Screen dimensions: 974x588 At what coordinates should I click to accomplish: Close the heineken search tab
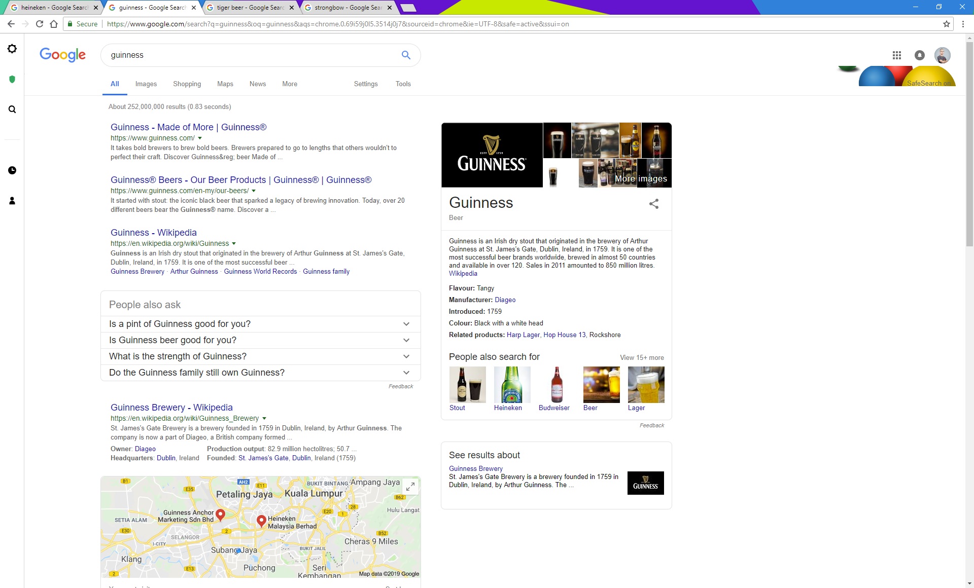click(95, 8)
